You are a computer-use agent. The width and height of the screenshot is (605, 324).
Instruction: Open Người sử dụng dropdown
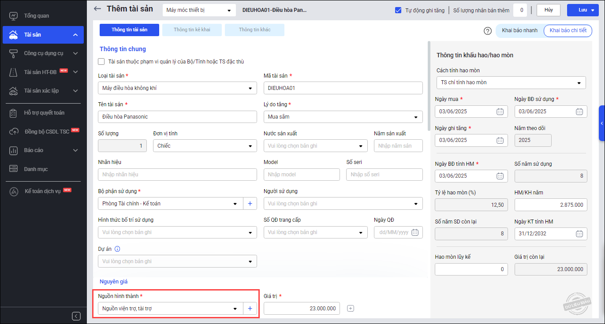343,204
